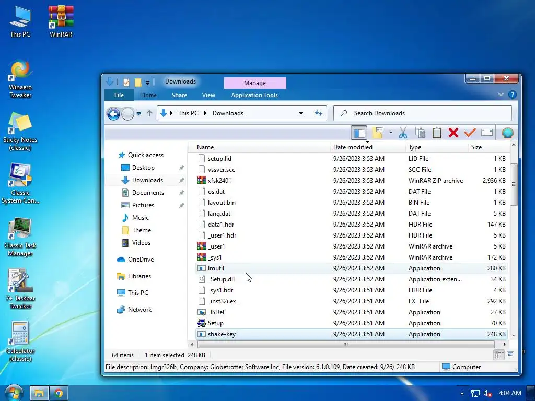Open Chrome from the taskbar
The height and width of the screenshot is (401, 535).
[x=59, y=394]
